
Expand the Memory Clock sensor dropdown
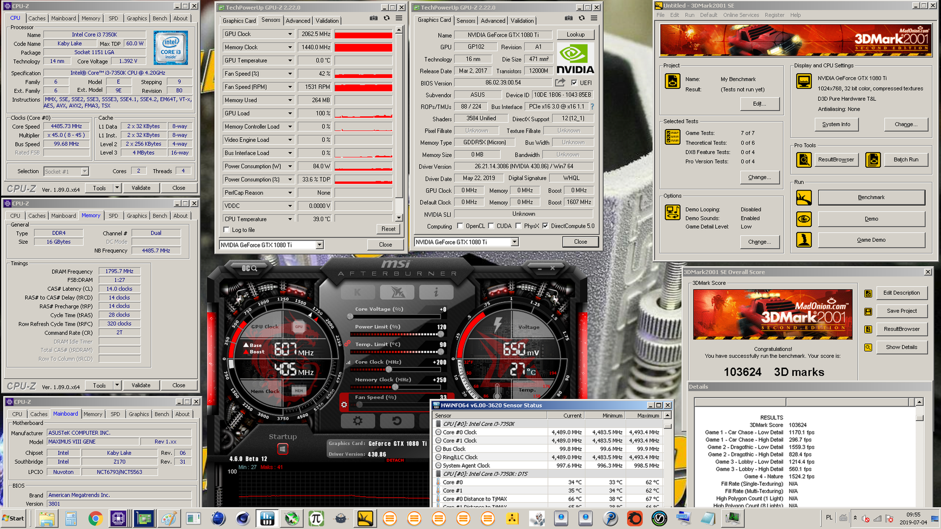click(x=290, y=47)
